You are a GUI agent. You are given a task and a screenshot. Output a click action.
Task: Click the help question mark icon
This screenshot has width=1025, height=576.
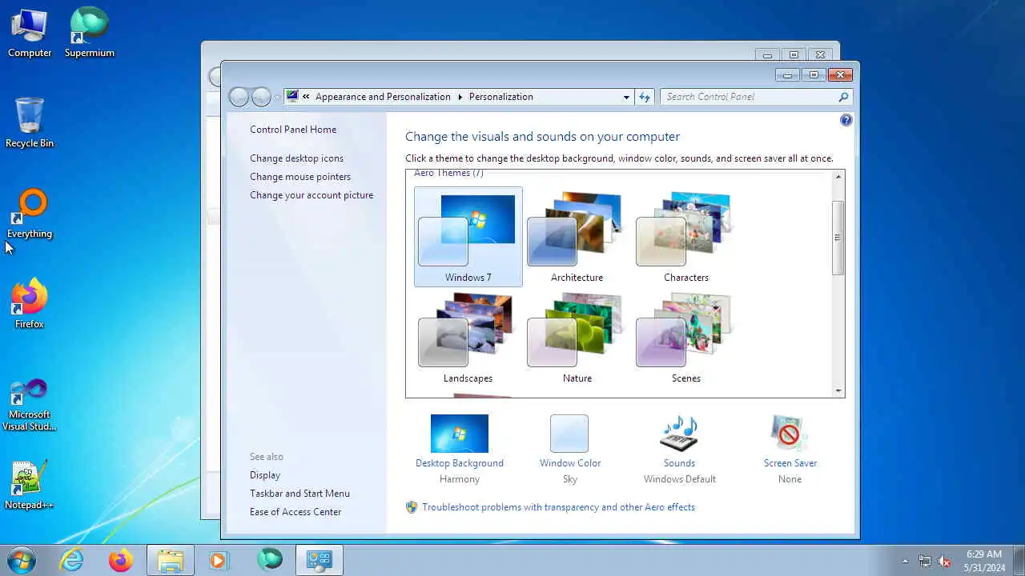(846, 120)
